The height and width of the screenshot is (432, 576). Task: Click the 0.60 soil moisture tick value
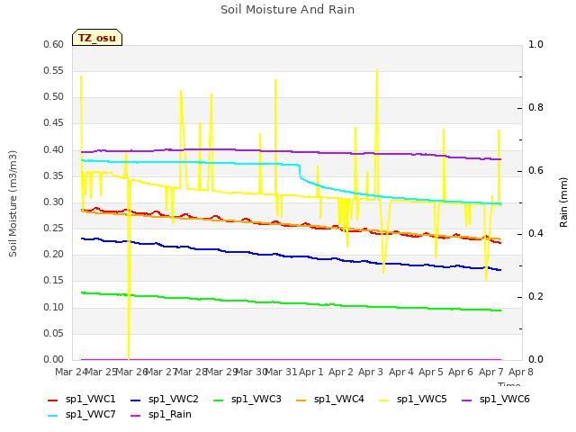(x=54, y=45)
